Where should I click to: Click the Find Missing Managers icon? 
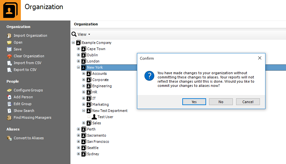[9, 118]
